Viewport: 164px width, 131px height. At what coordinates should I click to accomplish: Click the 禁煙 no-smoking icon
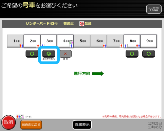pos(81,24)
